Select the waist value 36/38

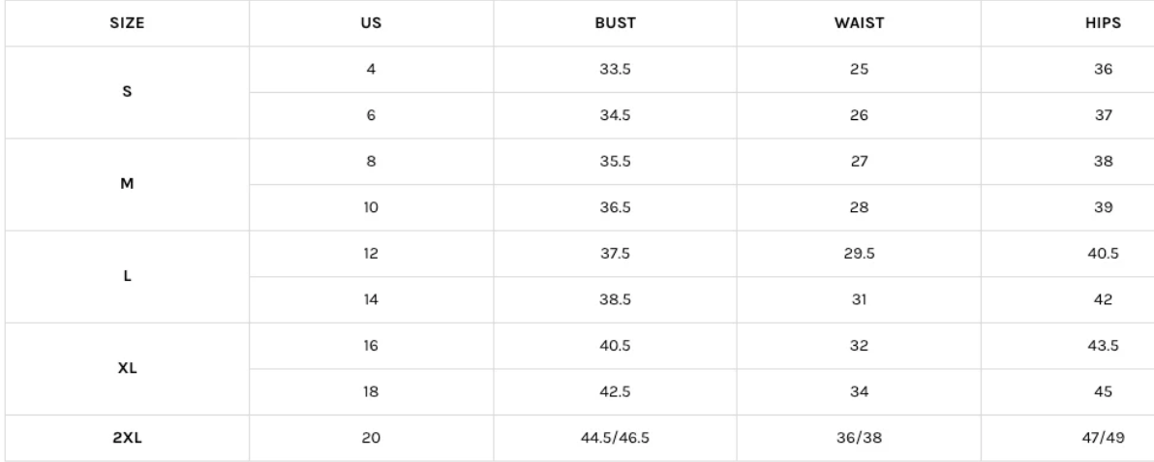pyautogui.click(x=858, y=438)
